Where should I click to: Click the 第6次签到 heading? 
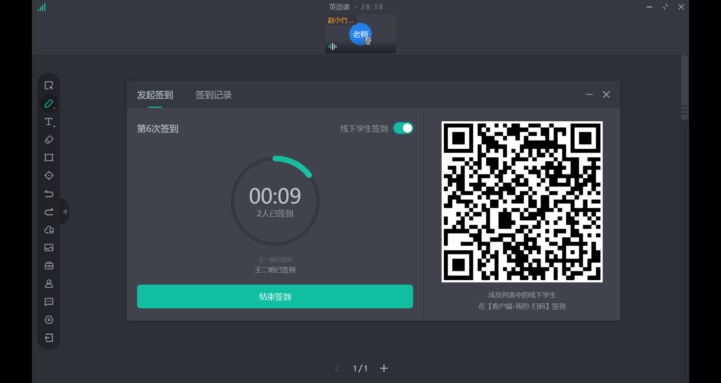(x=157, y=129)
